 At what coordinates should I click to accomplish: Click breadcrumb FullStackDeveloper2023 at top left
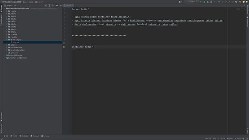point(11,2)
